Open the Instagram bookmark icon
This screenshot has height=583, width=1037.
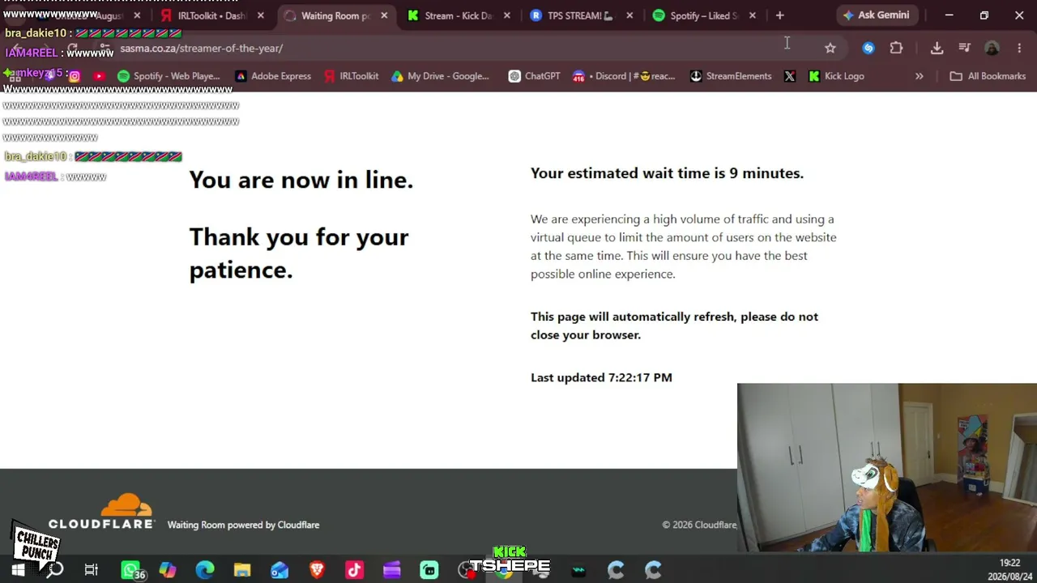click(x=75, y=76)
